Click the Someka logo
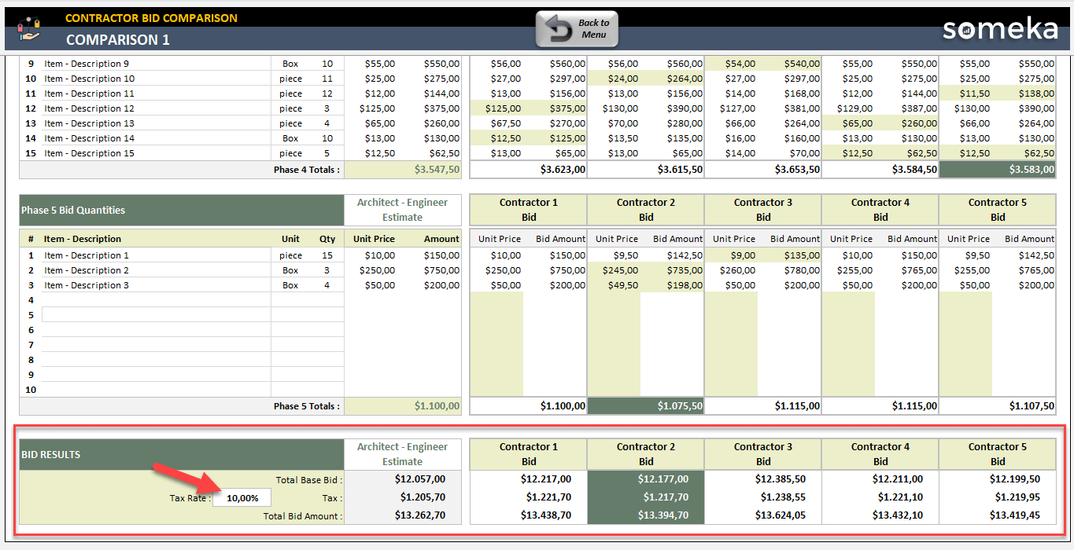 (x=1001, y=29)
